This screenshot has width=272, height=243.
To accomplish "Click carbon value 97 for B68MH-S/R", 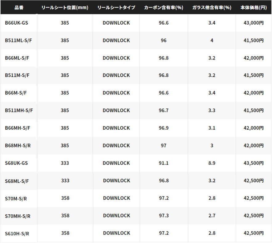I will pyautogui.click(x=164, y=145).
